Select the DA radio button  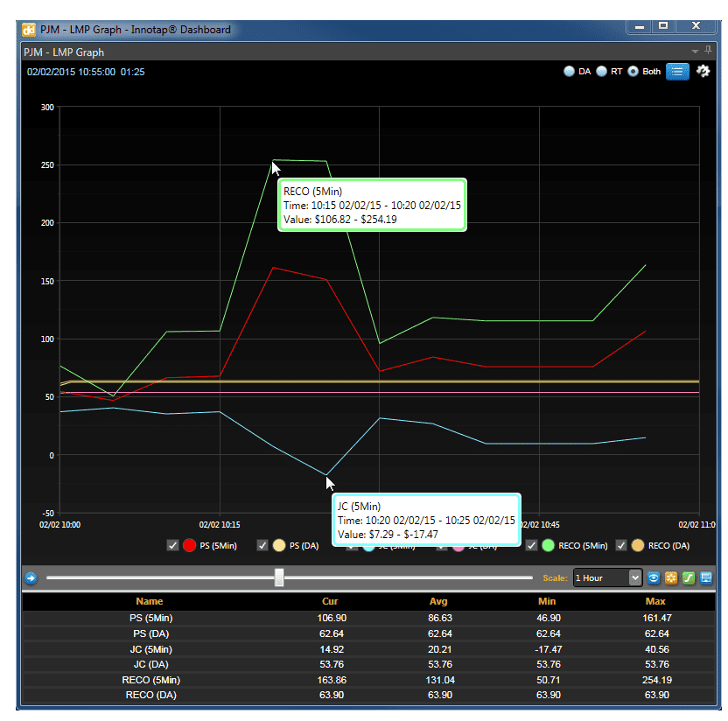[569, 72]
